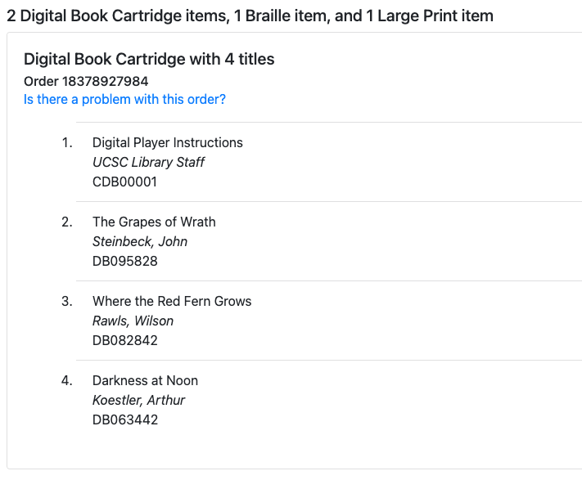Click The Grapes of Wrath title
582x480 pixels.
point(154,222)
